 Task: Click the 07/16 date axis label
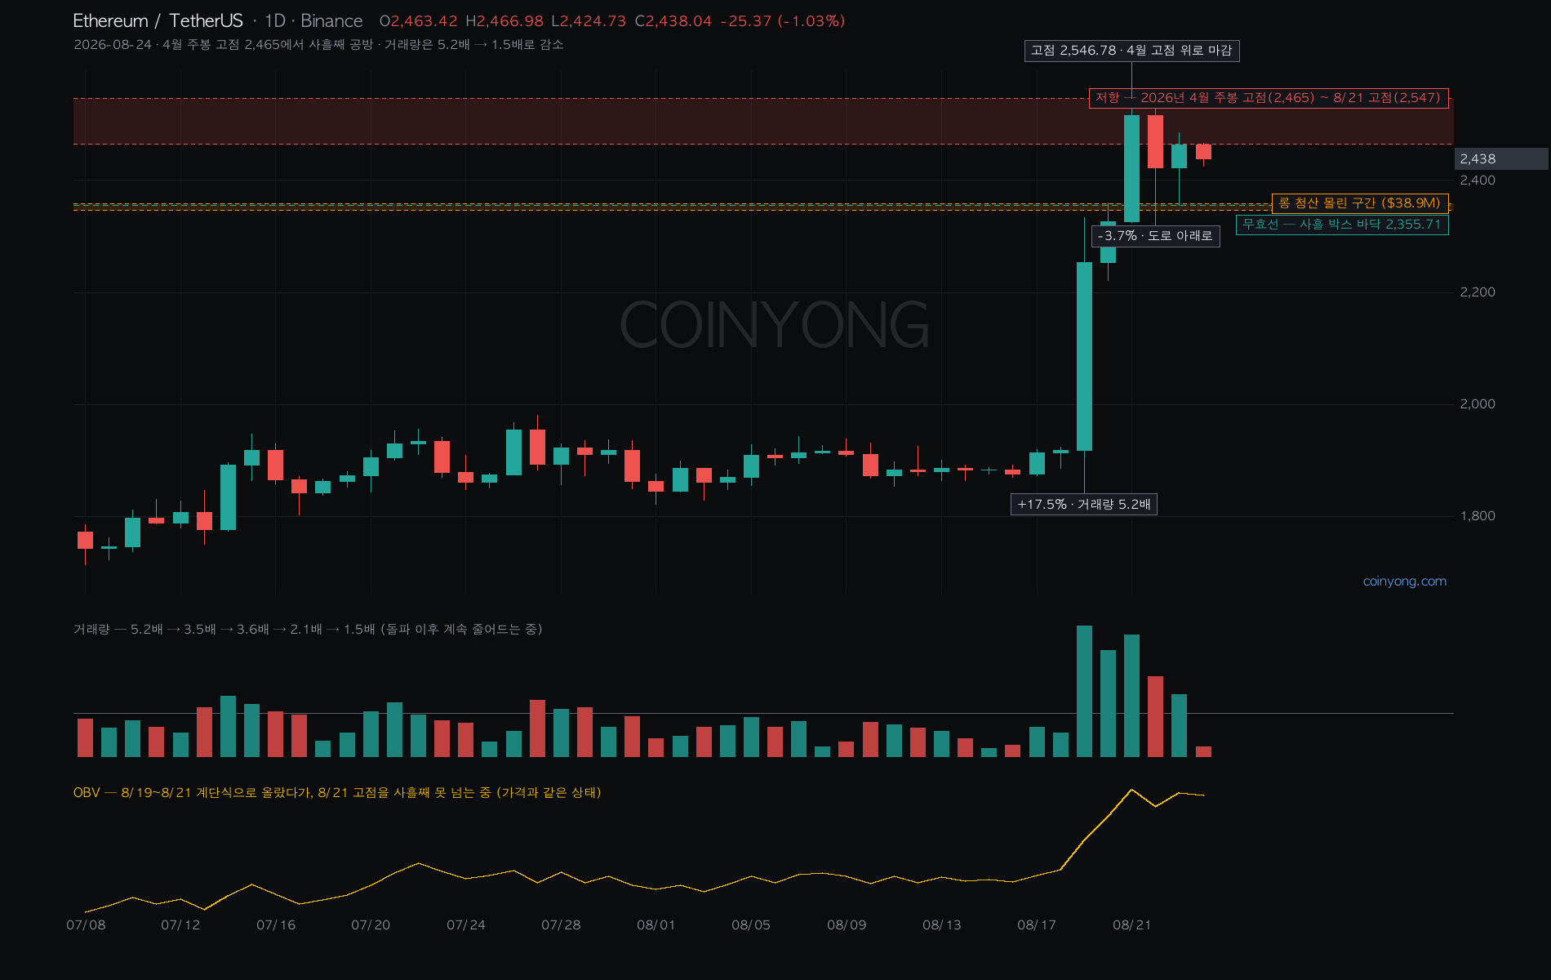[276, 924]
